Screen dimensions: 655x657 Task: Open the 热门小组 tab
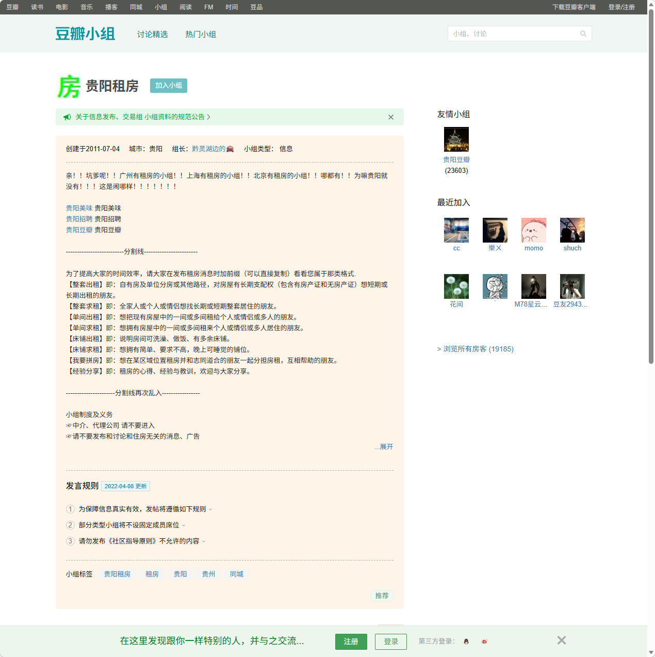coord(201,35)
